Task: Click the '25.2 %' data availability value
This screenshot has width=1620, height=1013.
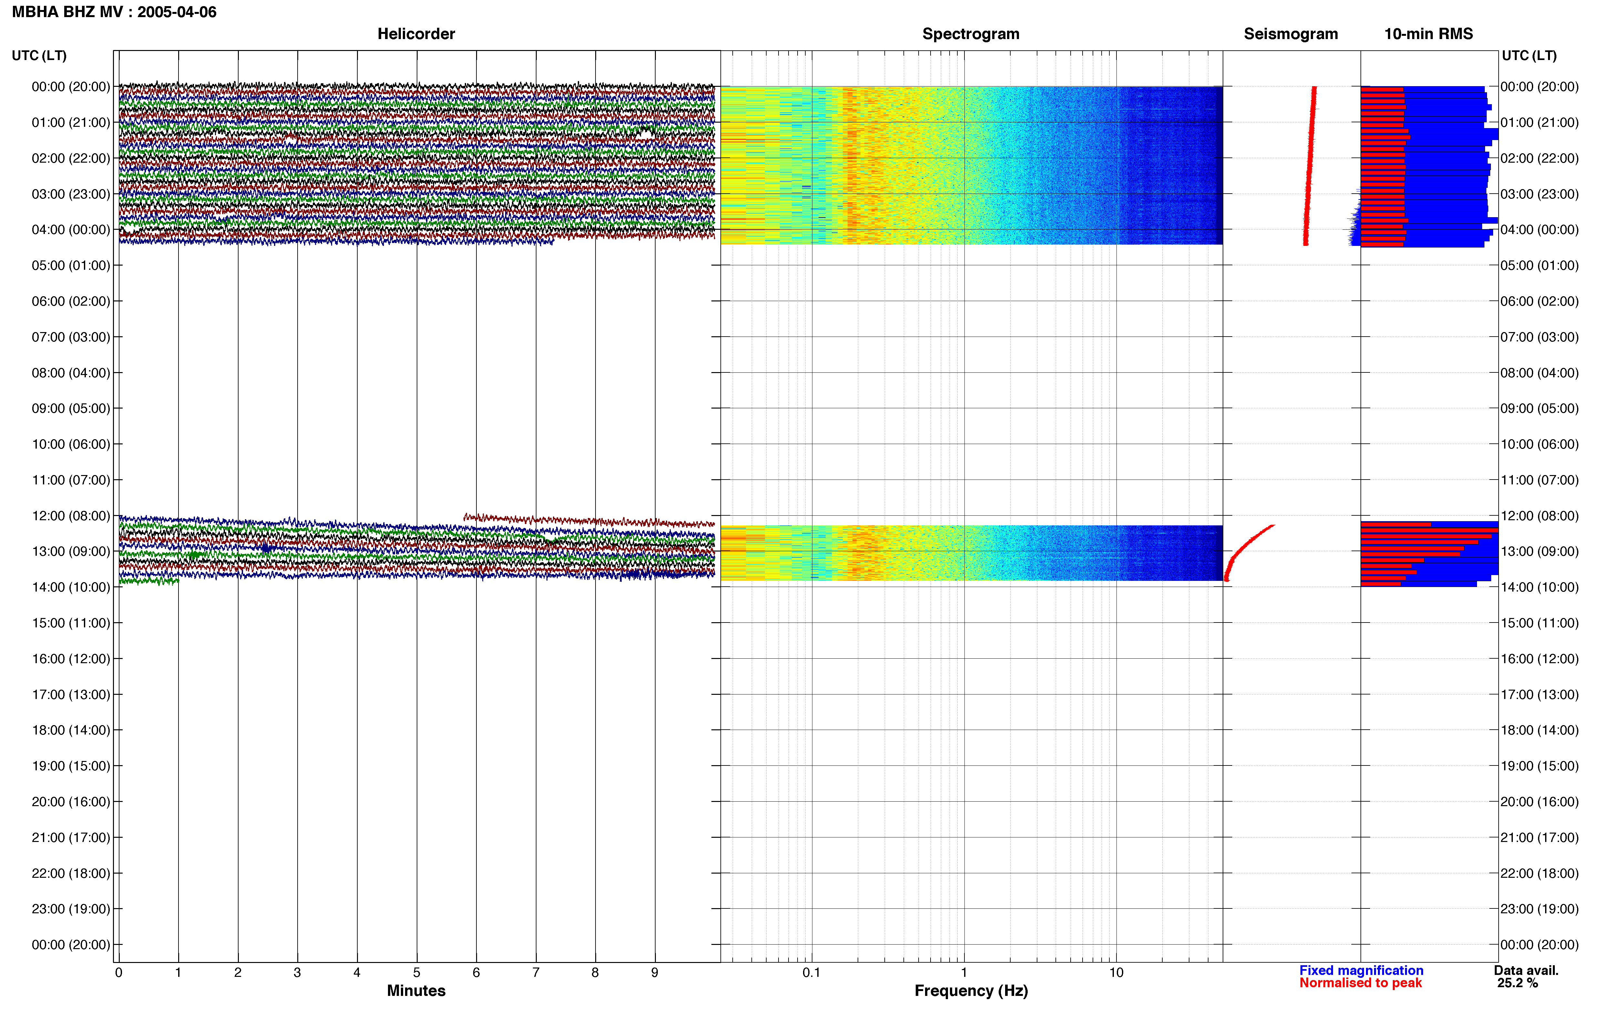Action: (1517, 984)
